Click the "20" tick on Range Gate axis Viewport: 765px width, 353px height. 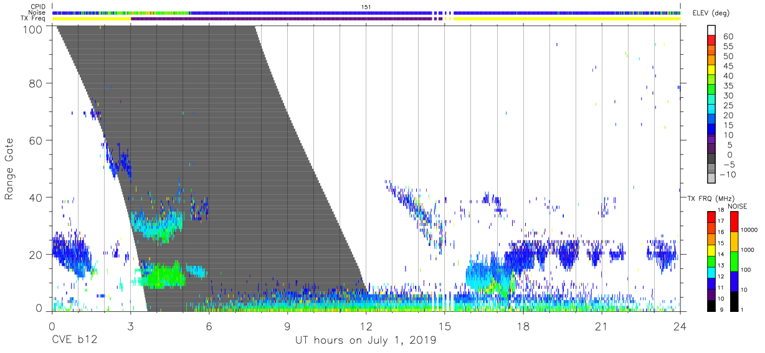click(x=36, y=255)
